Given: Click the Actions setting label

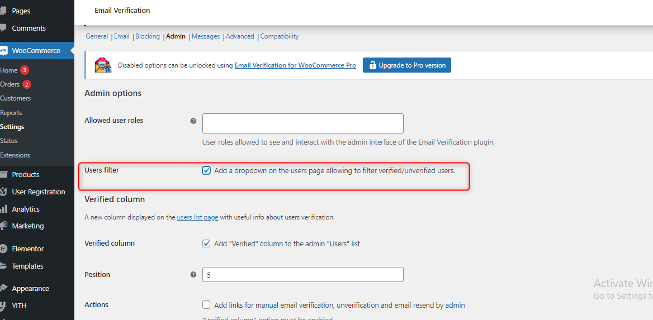Looking at the screenshot, I should click(x=96, y=304).
